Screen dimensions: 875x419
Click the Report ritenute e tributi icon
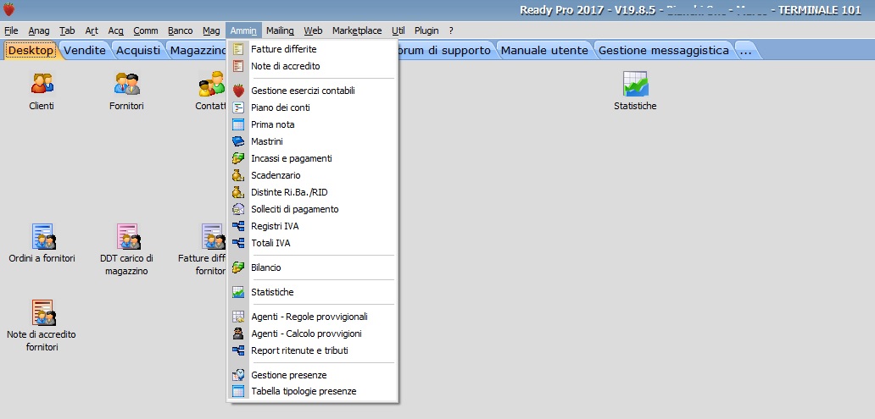pyautogui.click(x=238, y=350)
